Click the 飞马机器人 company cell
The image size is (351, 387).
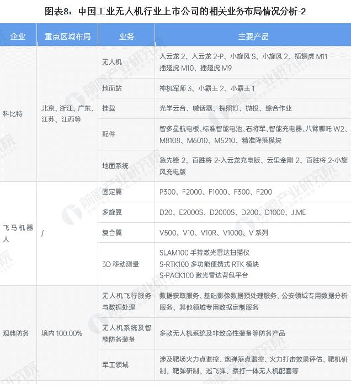click(x=18, y=233)
